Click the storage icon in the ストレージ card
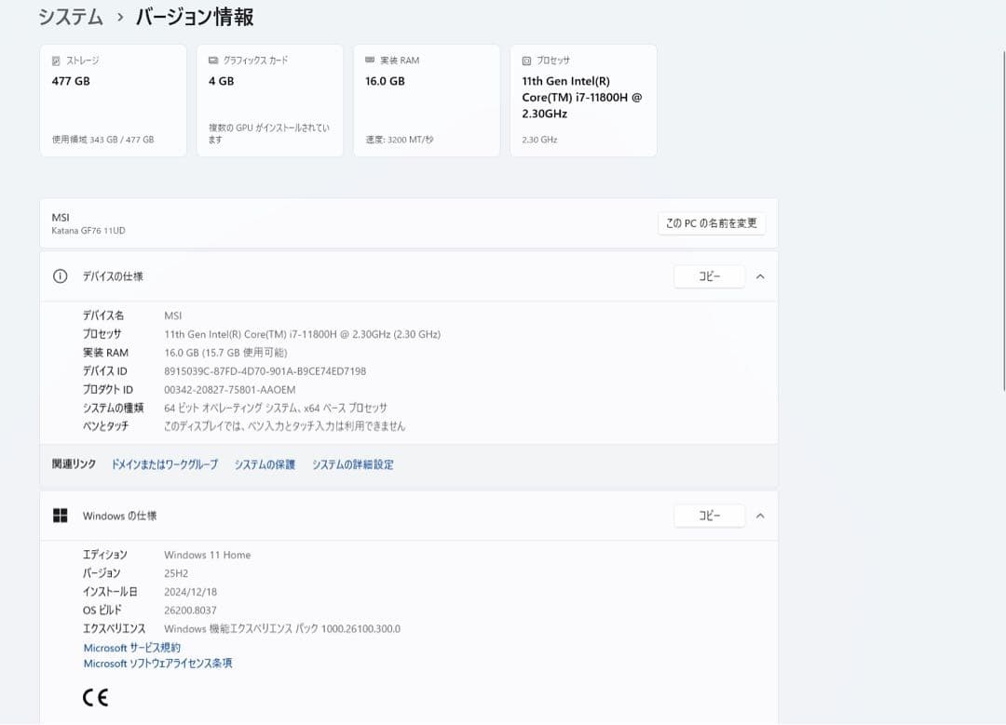The image size is (1006, 725). click(56, 60)
